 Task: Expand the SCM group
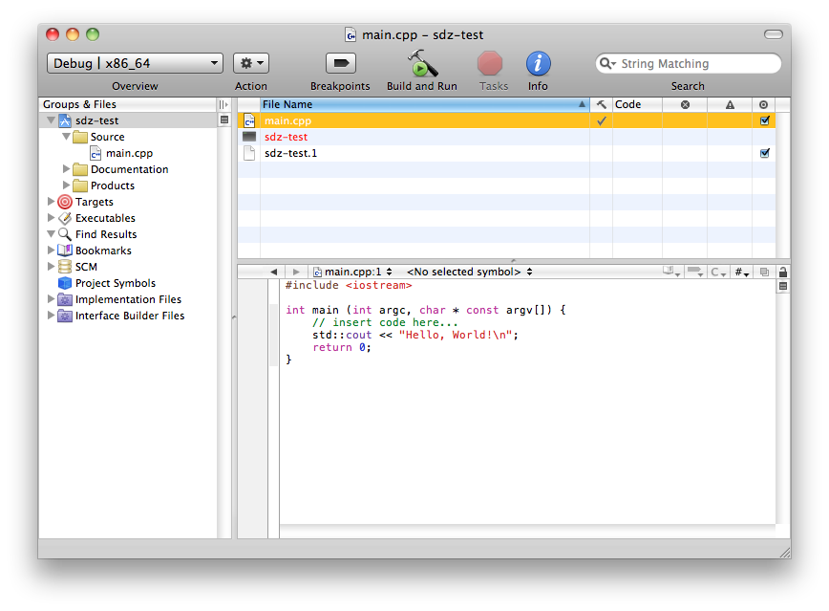point(51,267)
